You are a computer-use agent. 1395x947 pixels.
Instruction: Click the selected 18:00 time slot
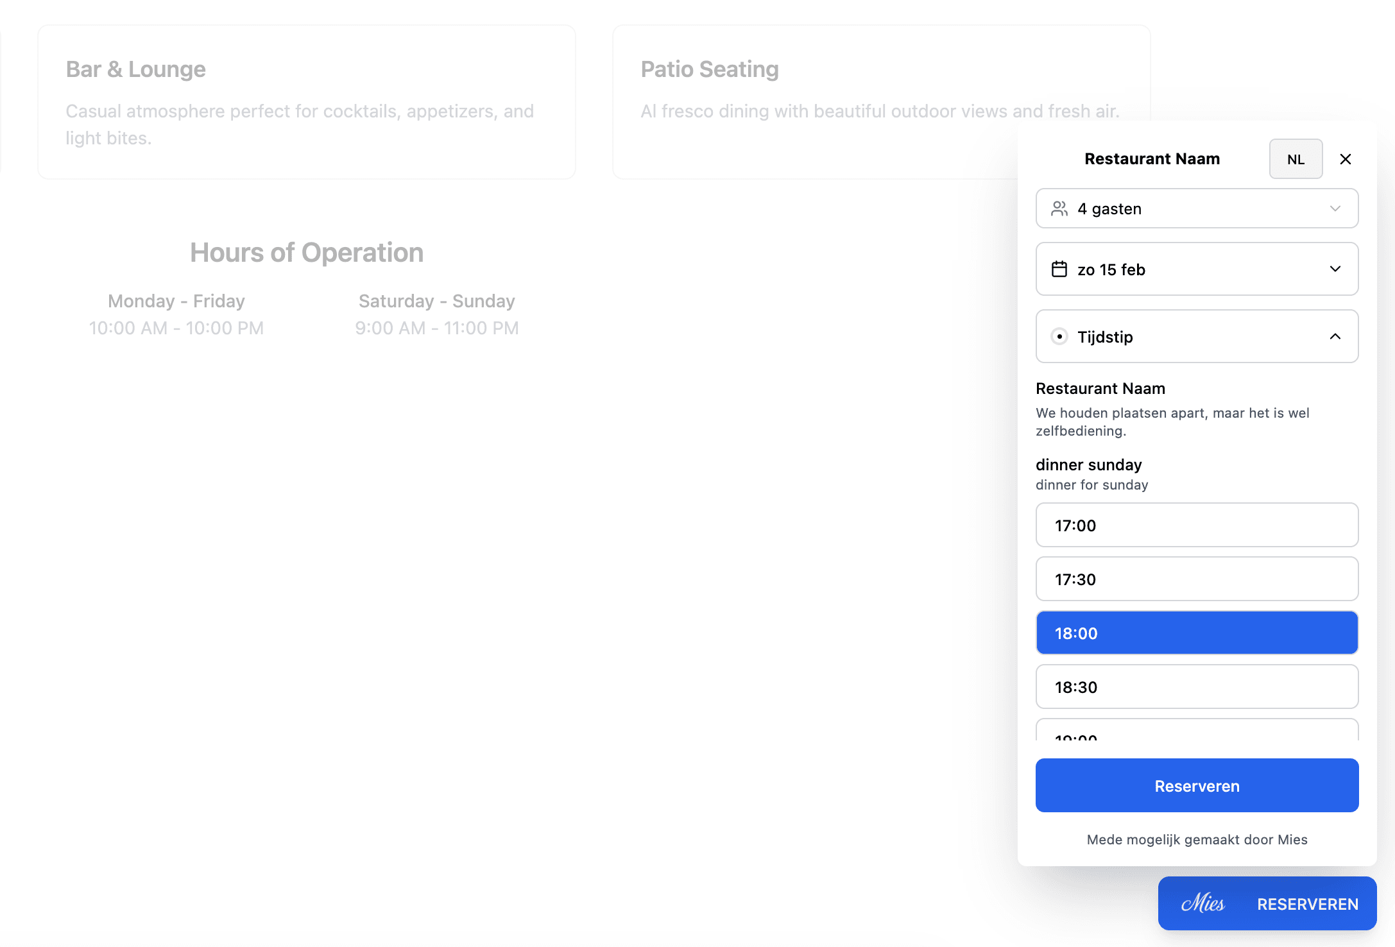coord(1196,633)
